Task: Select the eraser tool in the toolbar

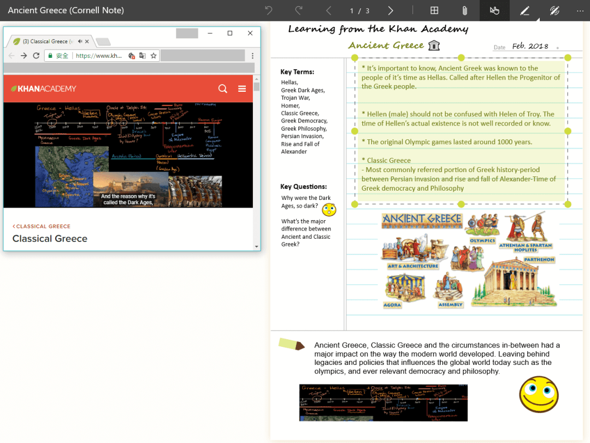Action: 554,10
